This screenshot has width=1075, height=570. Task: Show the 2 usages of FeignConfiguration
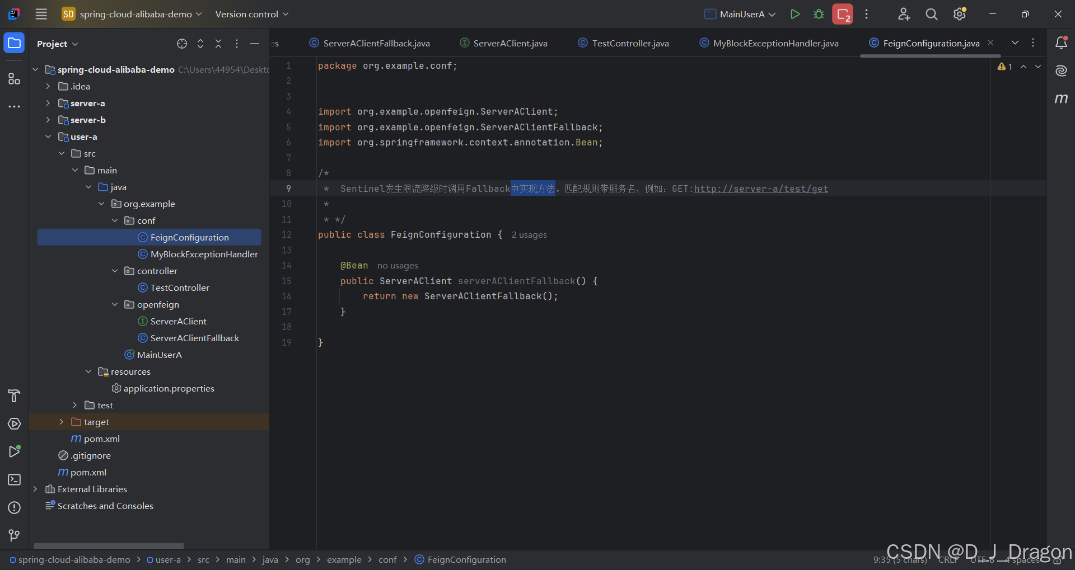[529, 235]
